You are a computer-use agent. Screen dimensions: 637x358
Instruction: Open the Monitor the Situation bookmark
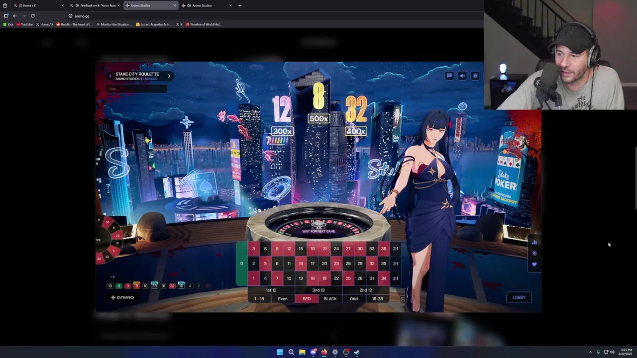(x=114, y=24)
